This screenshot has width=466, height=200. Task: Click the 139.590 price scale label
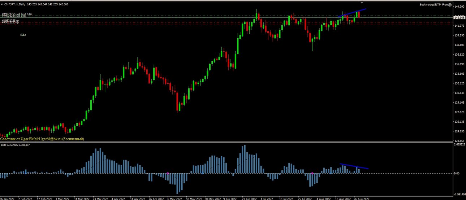click(459, 35)
